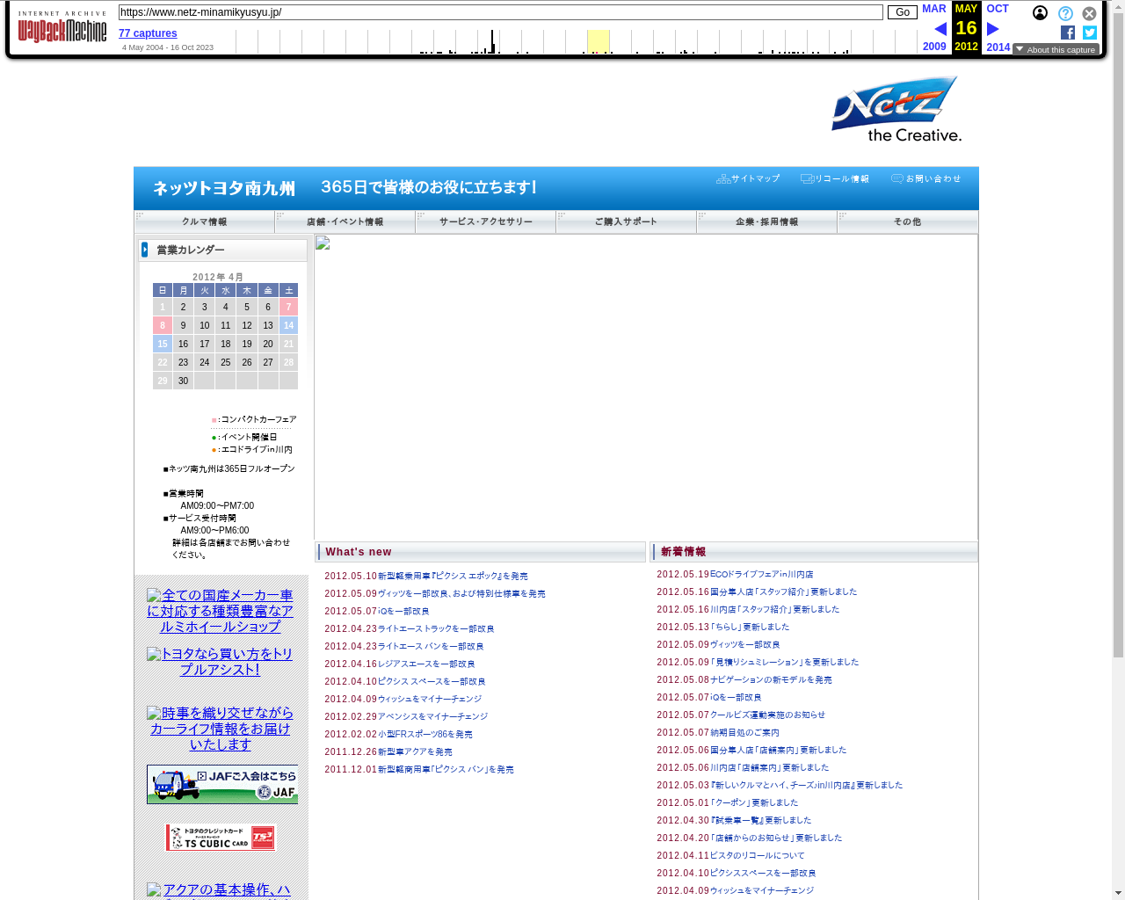Image resolution: width=1125 pixels, height=900 pixels.
Task: Open the 店舗・イベント情報 menu
Action: (345, 221)
